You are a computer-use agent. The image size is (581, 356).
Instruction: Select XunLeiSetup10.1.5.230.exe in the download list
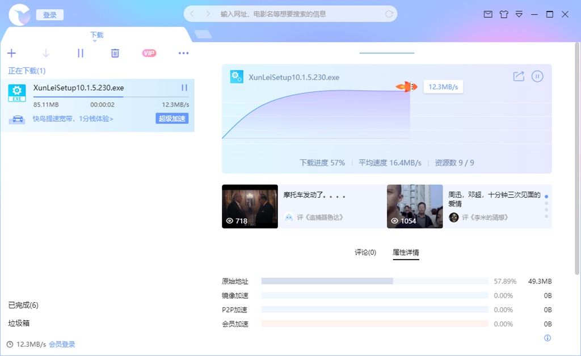point(78,88)
